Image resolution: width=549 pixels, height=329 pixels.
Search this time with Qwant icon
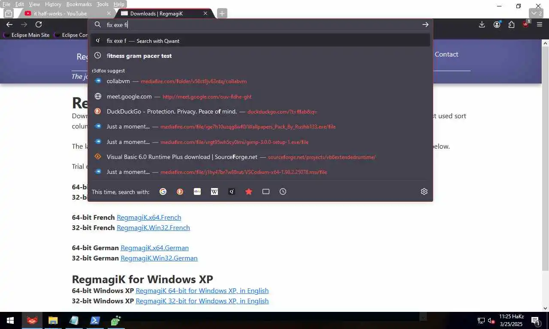(232, 191)
